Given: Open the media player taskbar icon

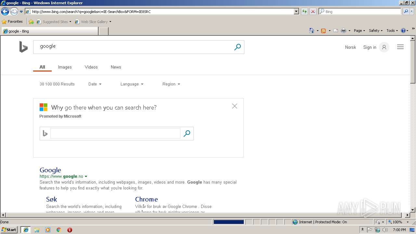Looking at the screenshot, I should click(x=48, y=230).
